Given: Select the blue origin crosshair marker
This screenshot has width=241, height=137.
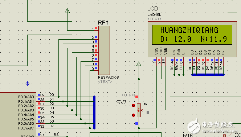Looking at the screenshot, I should point(27,84).
